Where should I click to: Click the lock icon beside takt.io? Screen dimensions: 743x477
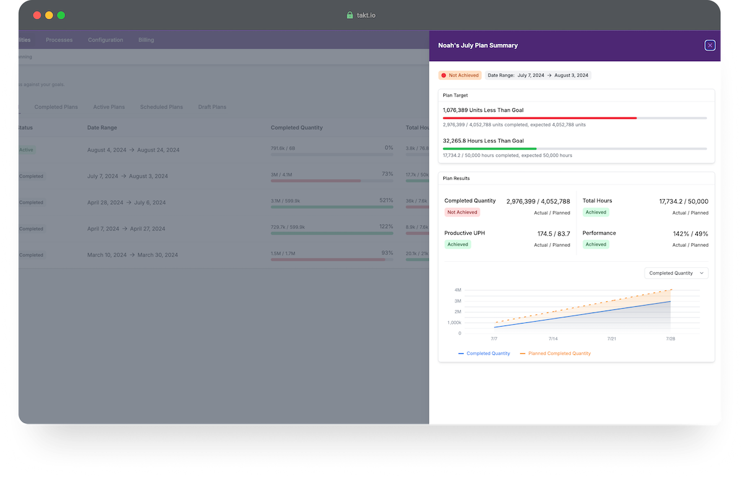(x=350, y=15)
